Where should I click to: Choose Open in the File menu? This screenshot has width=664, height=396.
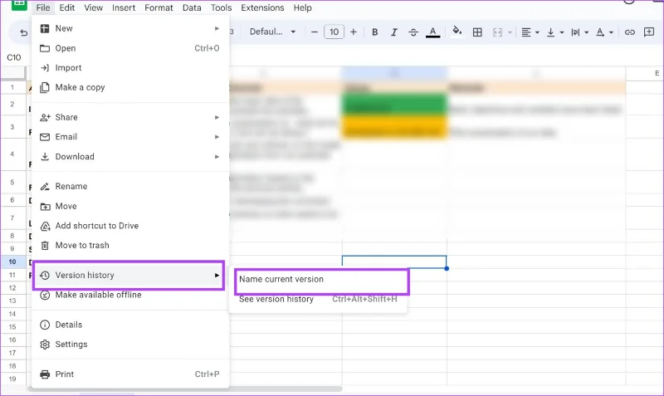pos(130,48)
